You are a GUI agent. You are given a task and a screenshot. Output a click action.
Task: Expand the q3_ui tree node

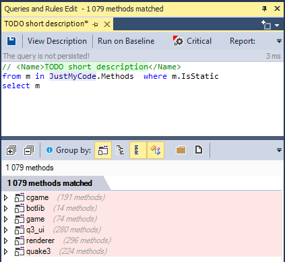(x=6, y=230)
